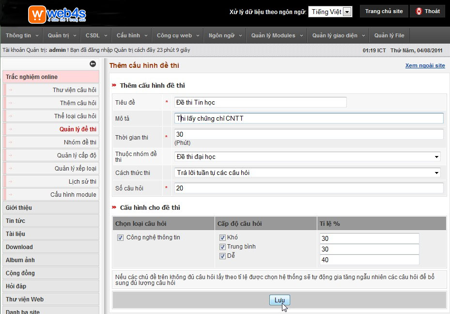
Task: Open the Tiếng Việt language dropdown
Action: [x=330, y=12]
